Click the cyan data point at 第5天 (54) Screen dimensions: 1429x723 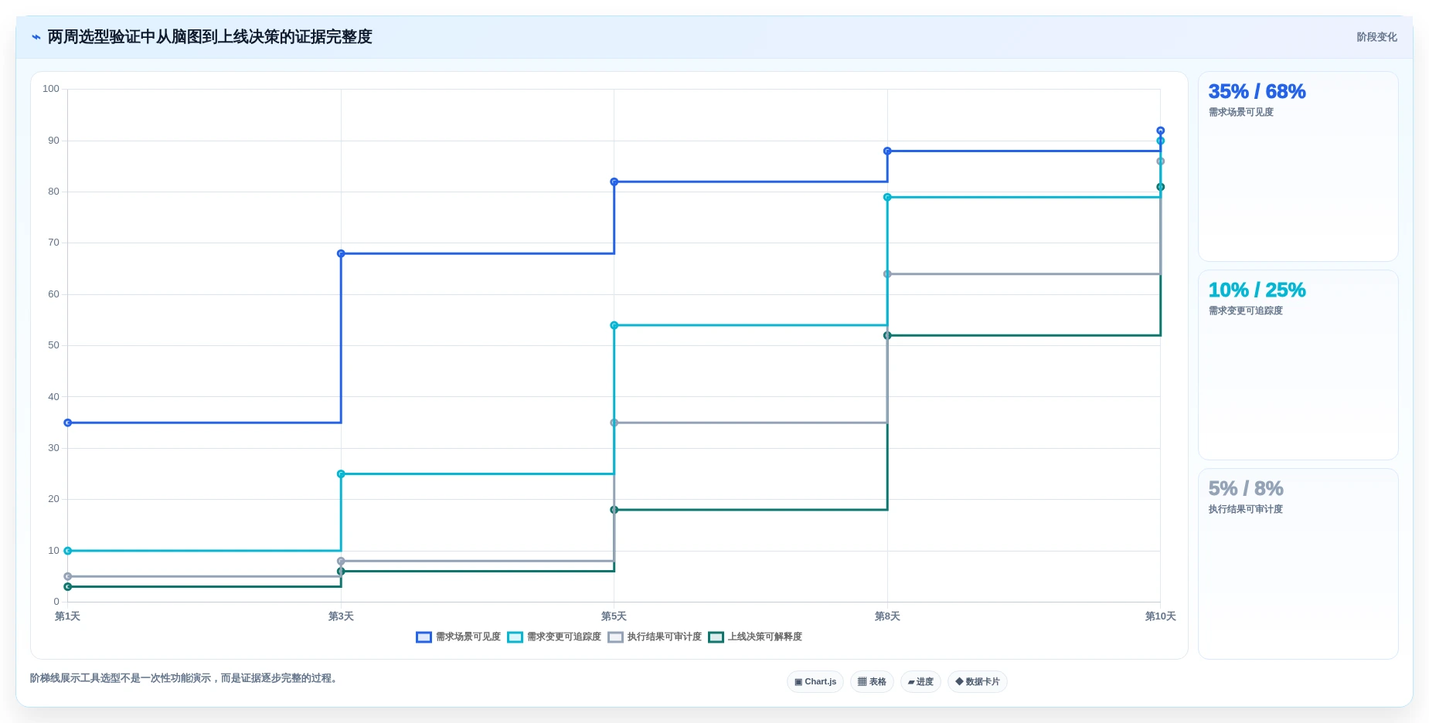click(x=614, y=325)
